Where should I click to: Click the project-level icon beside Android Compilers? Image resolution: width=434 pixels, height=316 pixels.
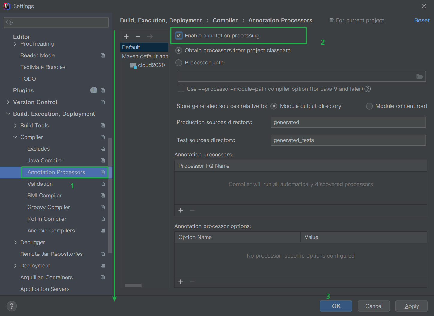pos(103,231)
